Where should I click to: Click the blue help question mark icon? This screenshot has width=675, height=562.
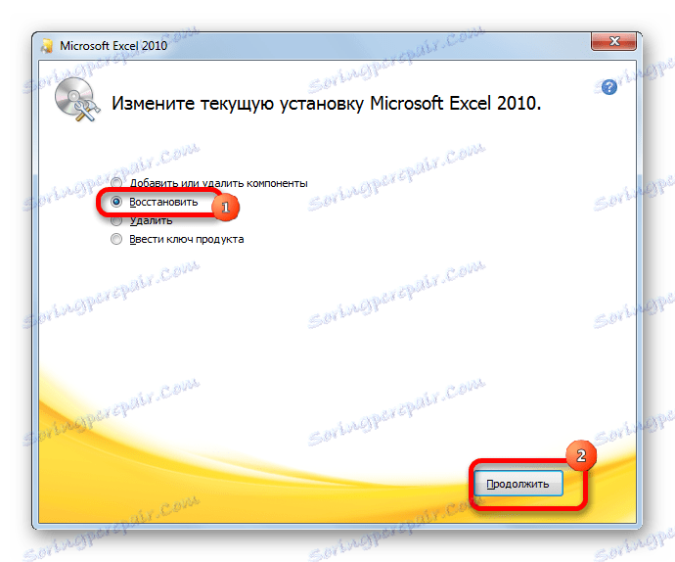(x=609, y=87)
